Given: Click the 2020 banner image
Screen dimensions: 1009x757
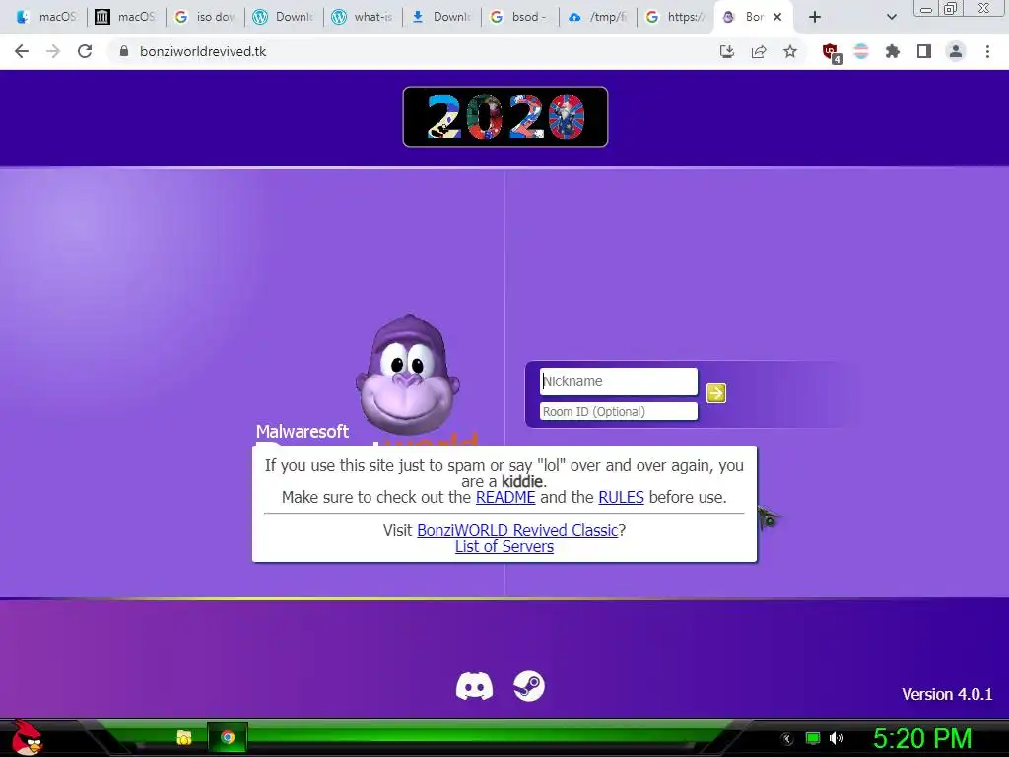Looking at the screenshot, I should 505,116.
